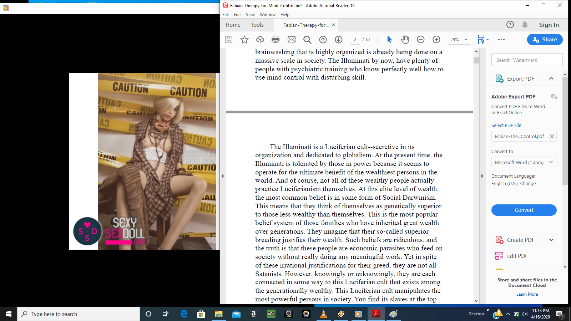Image resolution: width=571 pixels, height=321 pixels.
Task: Click the Export PDF tool icon
Action: (499, 78)
